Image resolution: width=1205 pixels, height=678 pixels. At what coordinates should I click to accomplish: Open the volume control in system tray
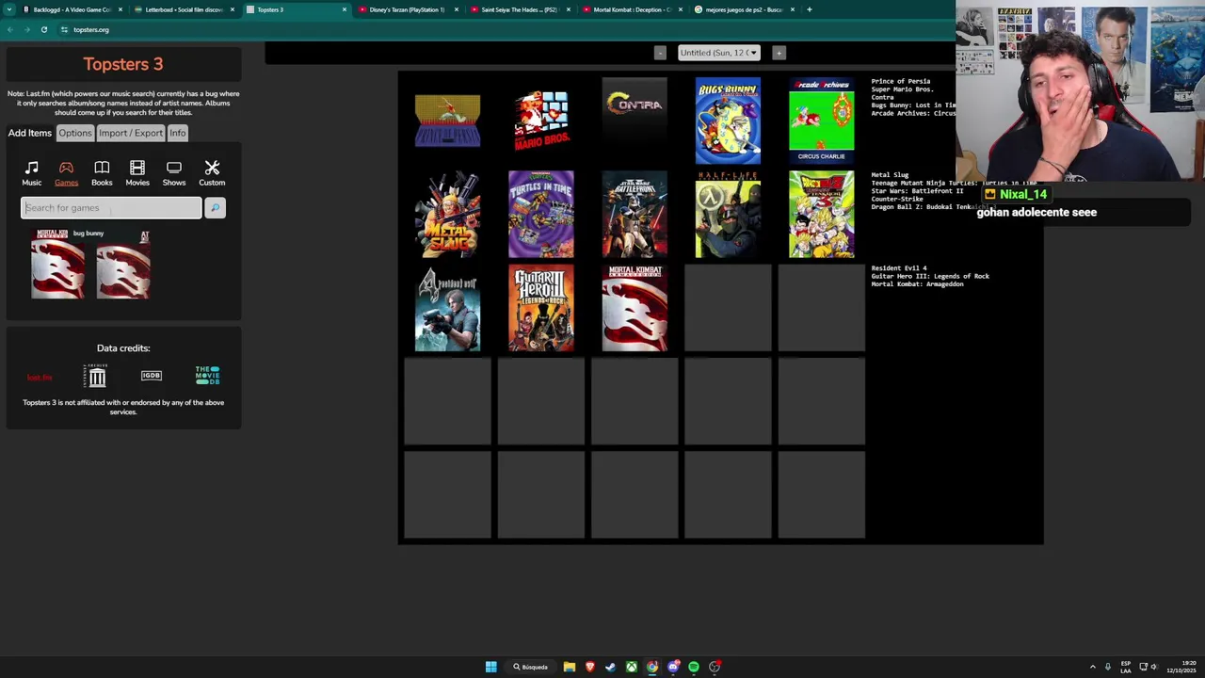(1153, 667)
